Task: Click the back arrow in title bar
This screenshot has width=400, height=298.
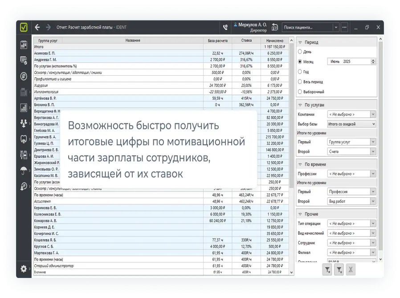Action: [x=37, y=27]
